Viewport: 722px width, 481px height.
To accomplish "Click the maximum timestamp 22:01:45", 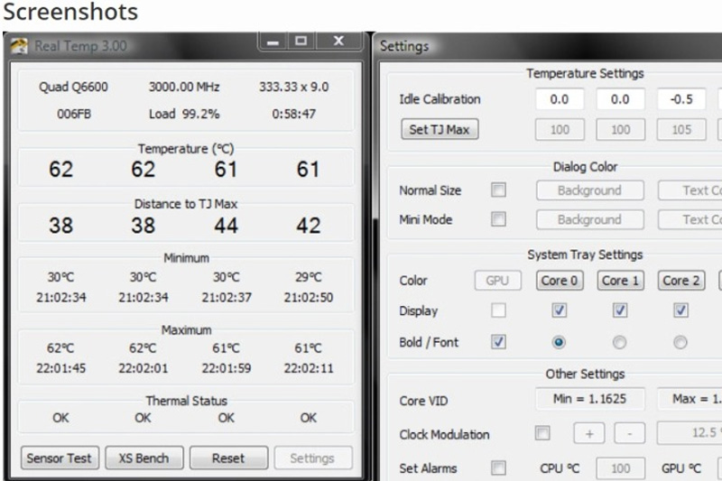I will [60, 368].
